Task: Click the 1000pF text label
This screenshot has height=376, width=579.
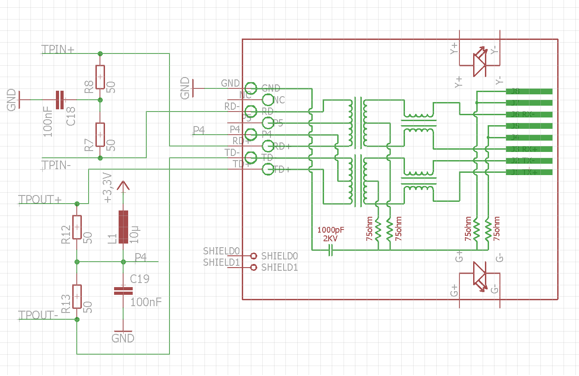Action: pos(331,230)
